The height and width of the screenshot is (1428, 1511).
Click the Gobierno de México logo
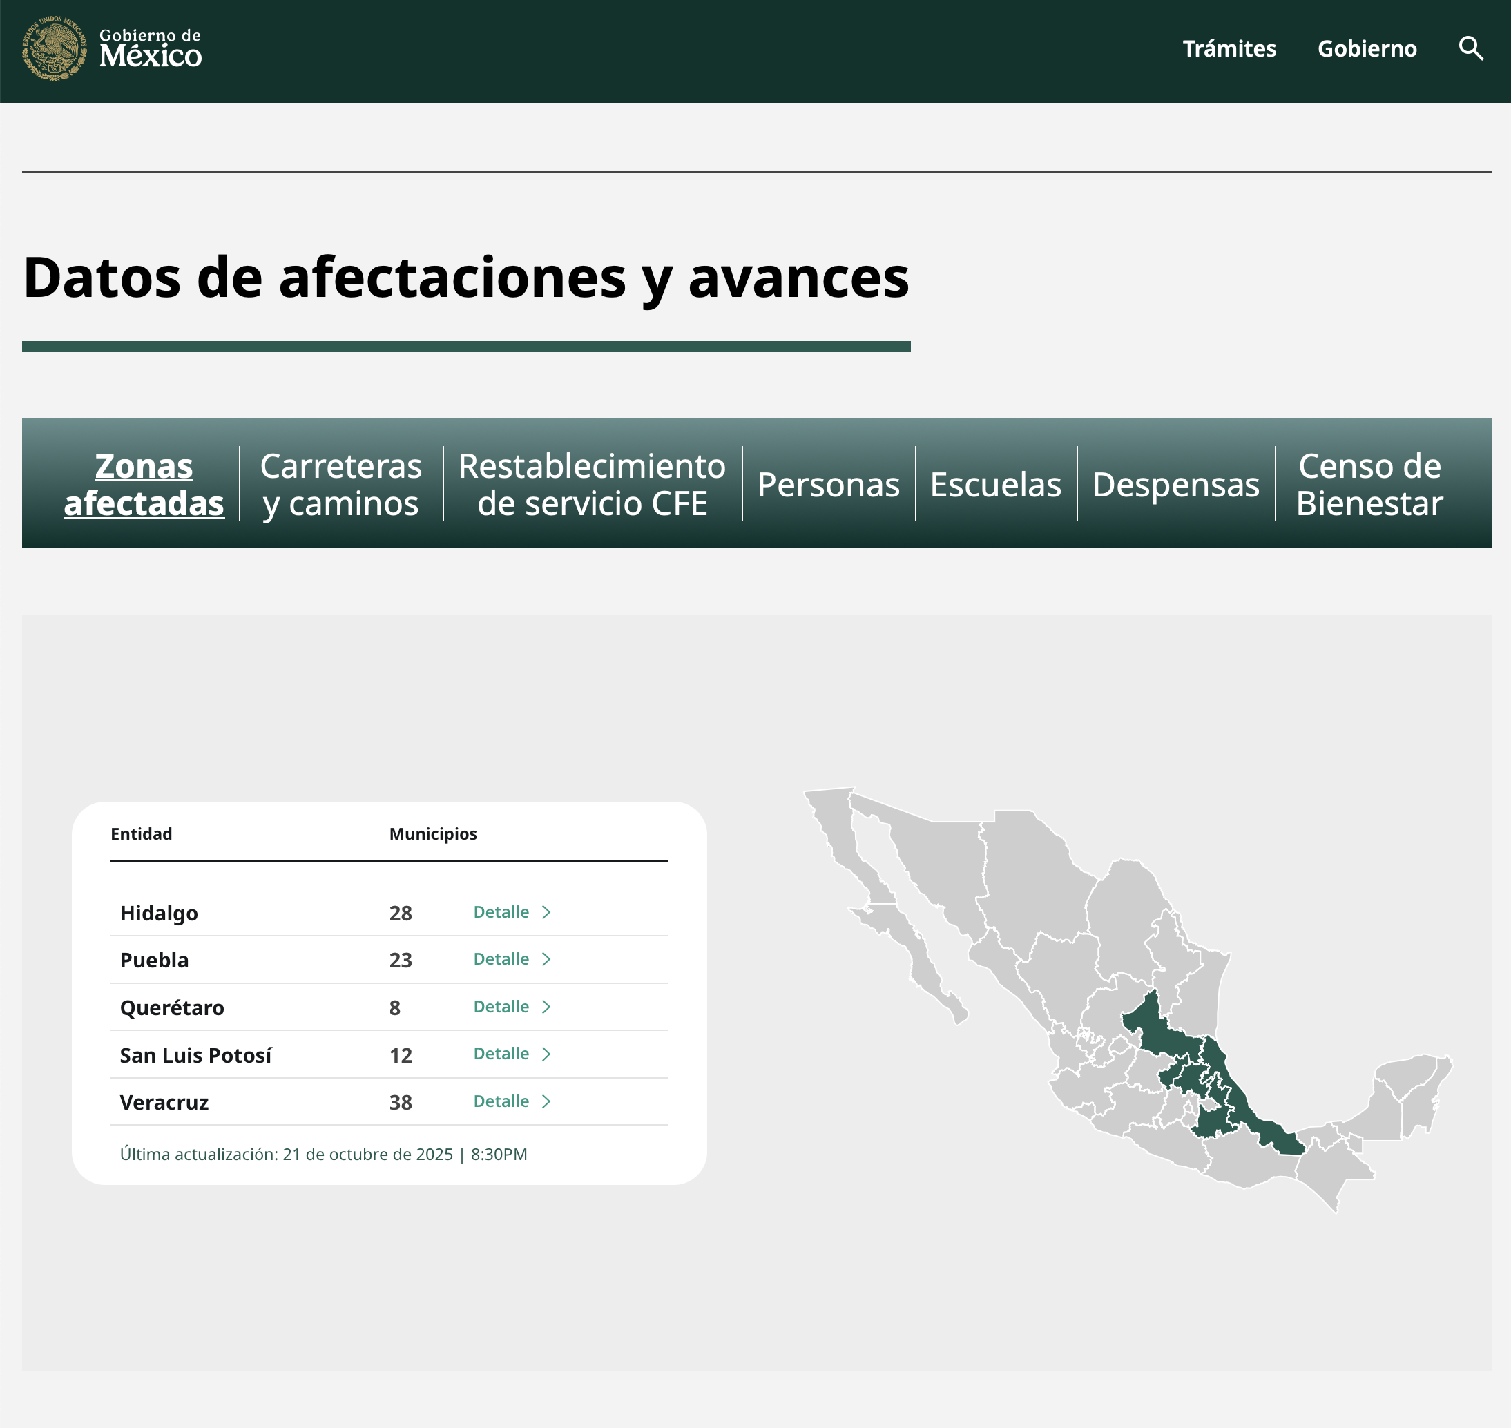click(x=112, y=49)
